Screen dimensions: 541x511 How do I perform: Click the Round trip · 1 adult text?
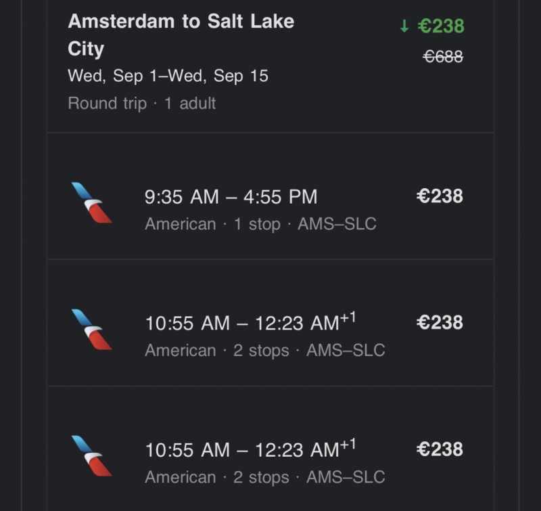[x=141, y=104]
